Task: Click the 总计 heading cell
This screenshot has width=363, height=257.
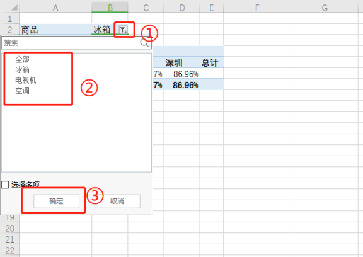Action: click(x=211, y=62)
